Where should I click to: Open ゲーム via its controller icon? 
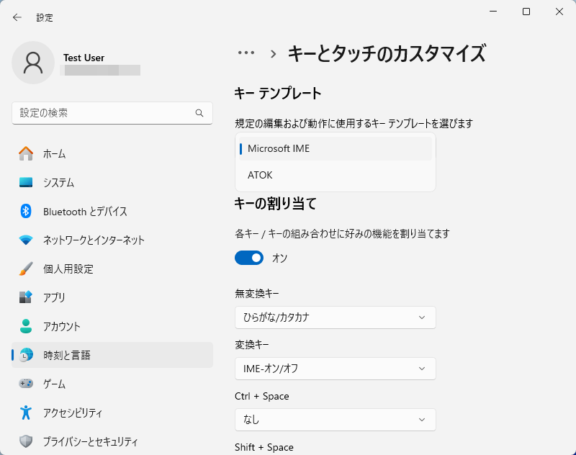26,384
